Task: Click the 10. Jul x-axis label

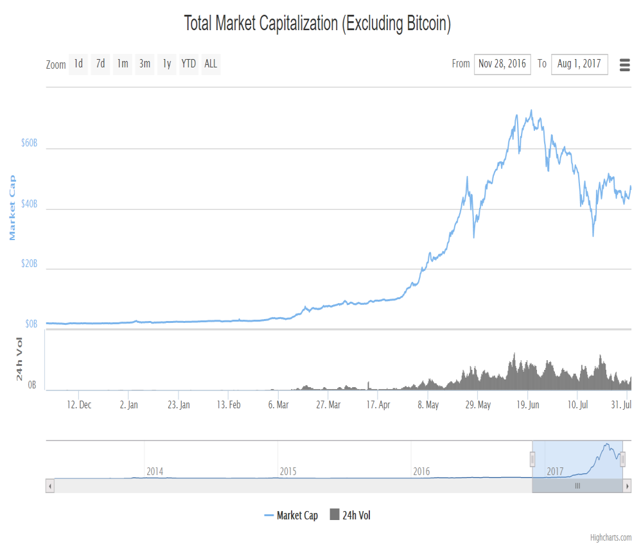Action: click(x=577, y=405)
